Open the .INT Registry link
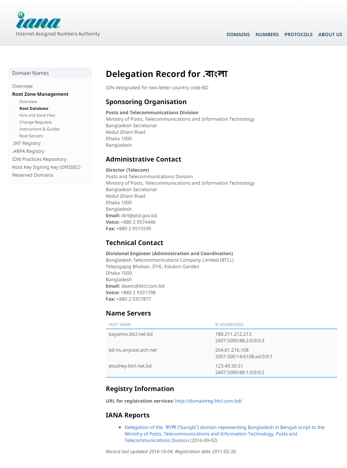 [26, 143]
